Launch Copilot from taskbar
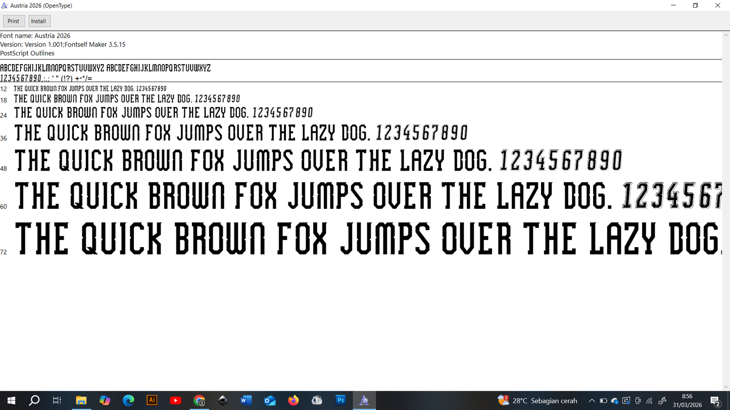 (105, 400)
